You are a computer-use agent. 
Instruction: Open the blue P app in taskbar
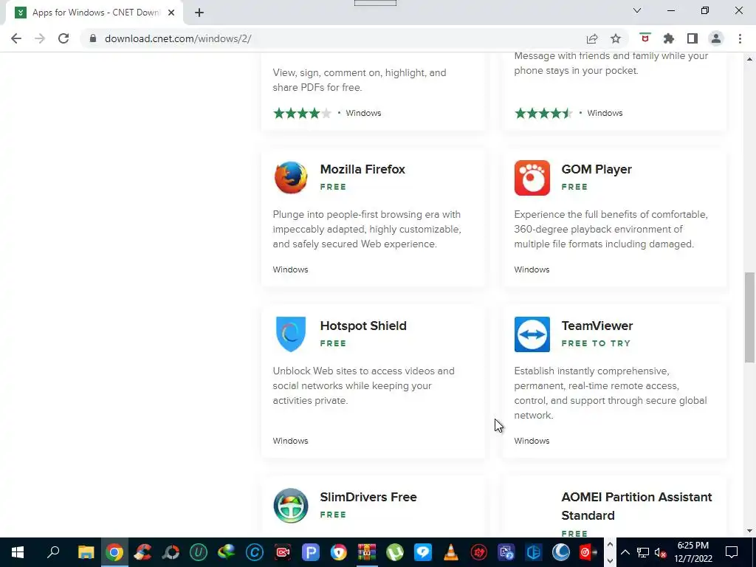311,552
